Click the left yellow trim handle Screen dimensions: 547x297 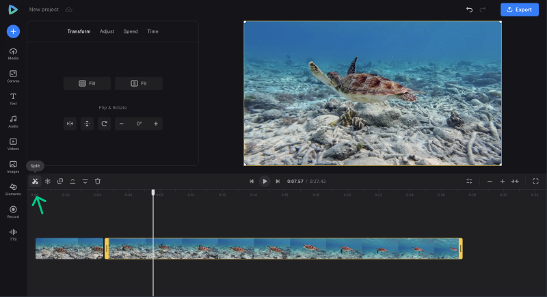(x=107, y=249)
